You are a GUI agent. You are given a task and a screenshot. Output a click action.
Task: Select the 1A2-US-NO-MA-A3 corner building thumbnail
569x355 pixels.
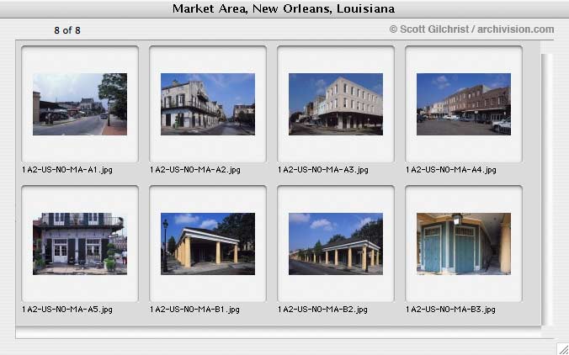pyautogui.click(x=336, y=104)
